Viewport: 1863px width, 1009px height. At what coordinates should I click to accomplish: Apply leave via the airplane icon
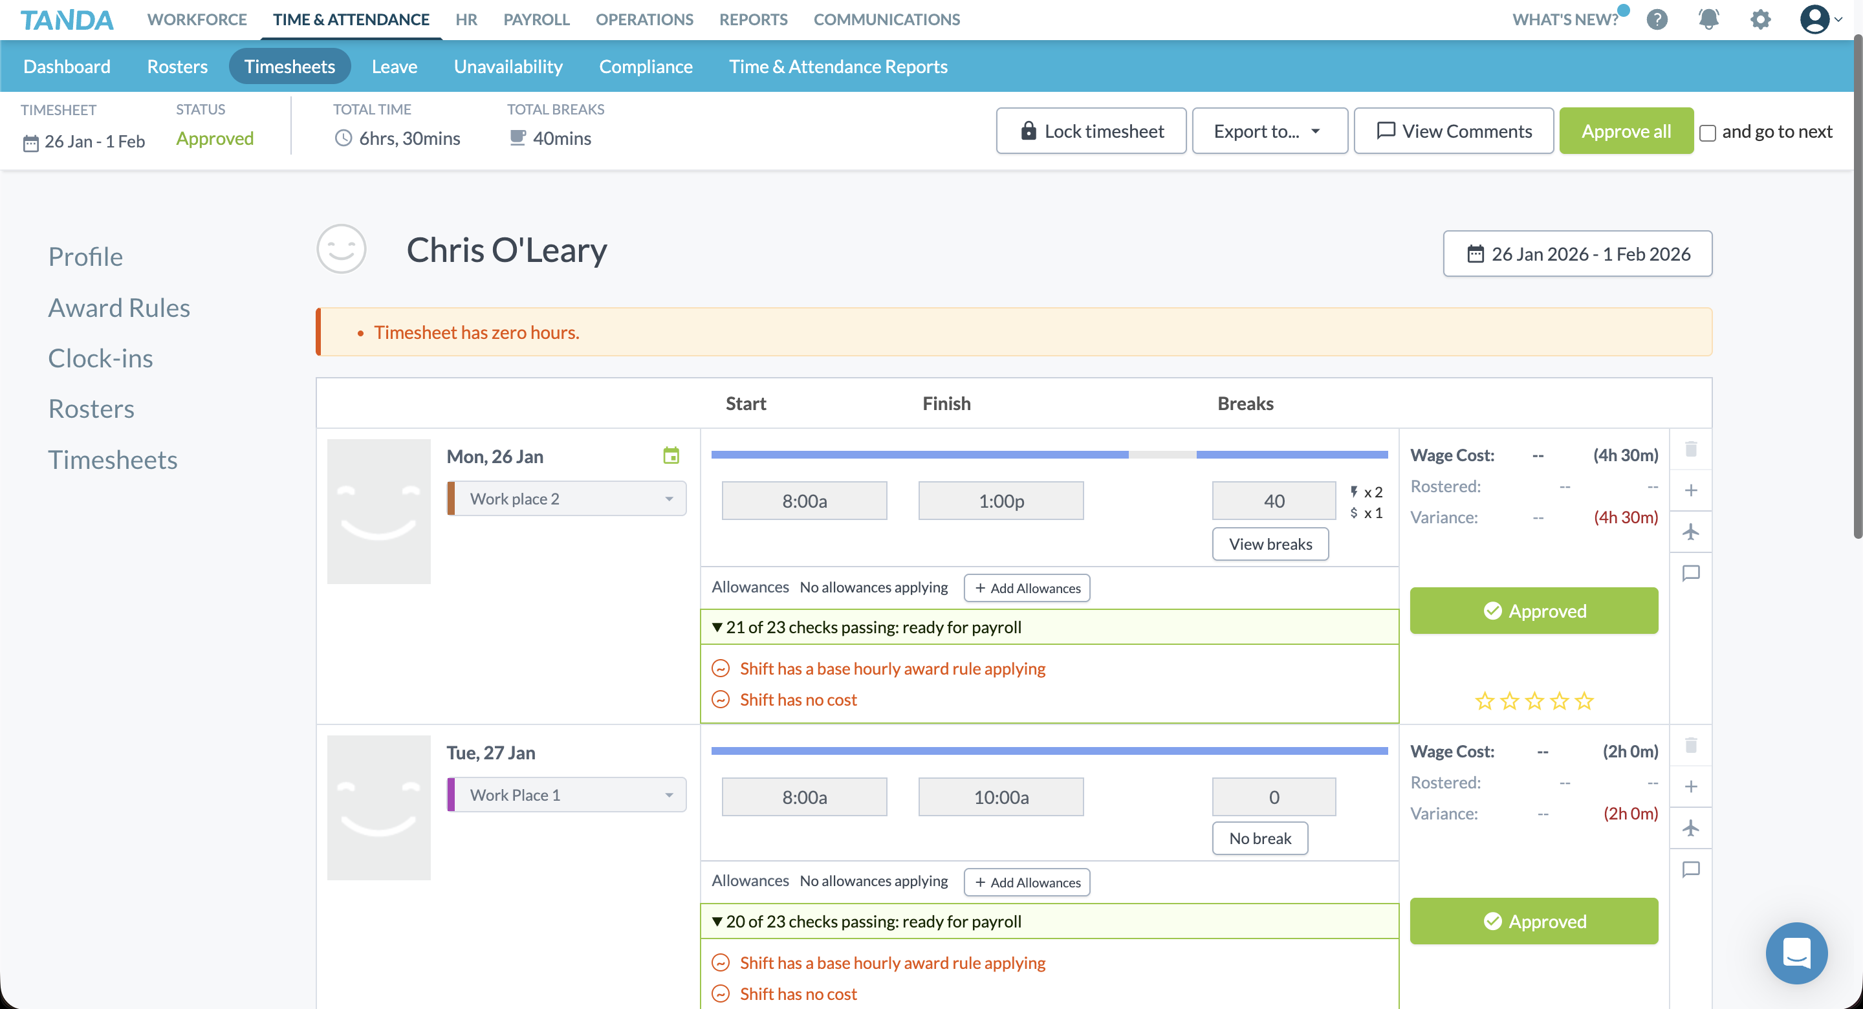click(1692, 532)
